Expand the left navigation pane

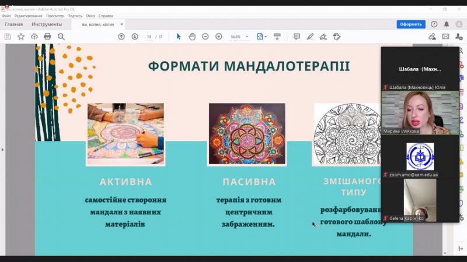click(2, 150)
